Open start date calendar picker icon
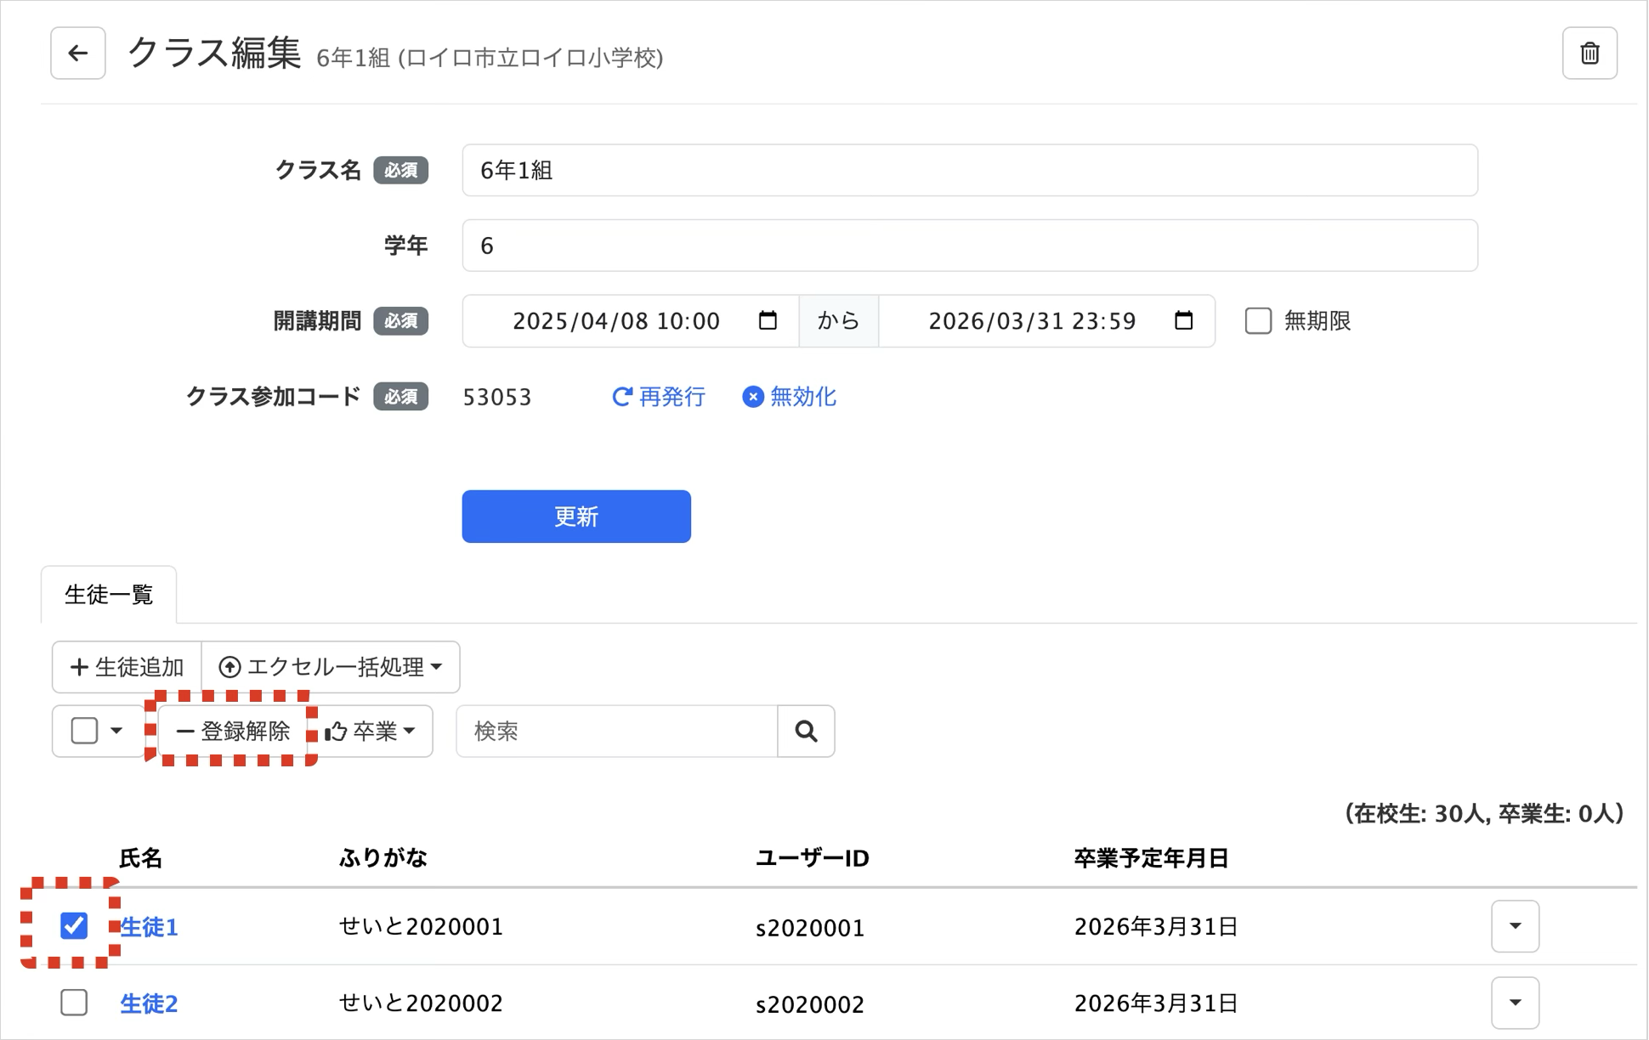 (x=768, y=320)
